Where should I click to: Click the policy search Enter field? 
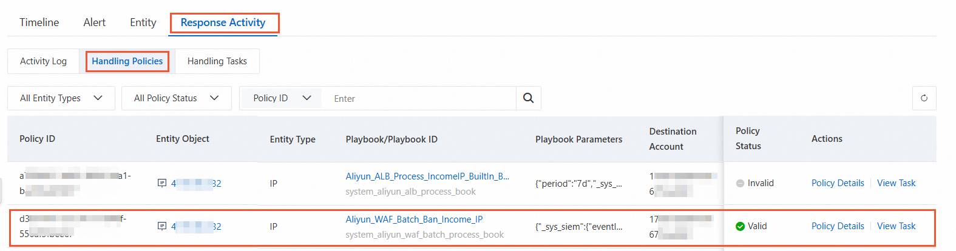(422, 98)
